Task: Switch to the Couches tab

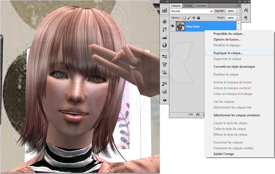Action: point(201,5)
